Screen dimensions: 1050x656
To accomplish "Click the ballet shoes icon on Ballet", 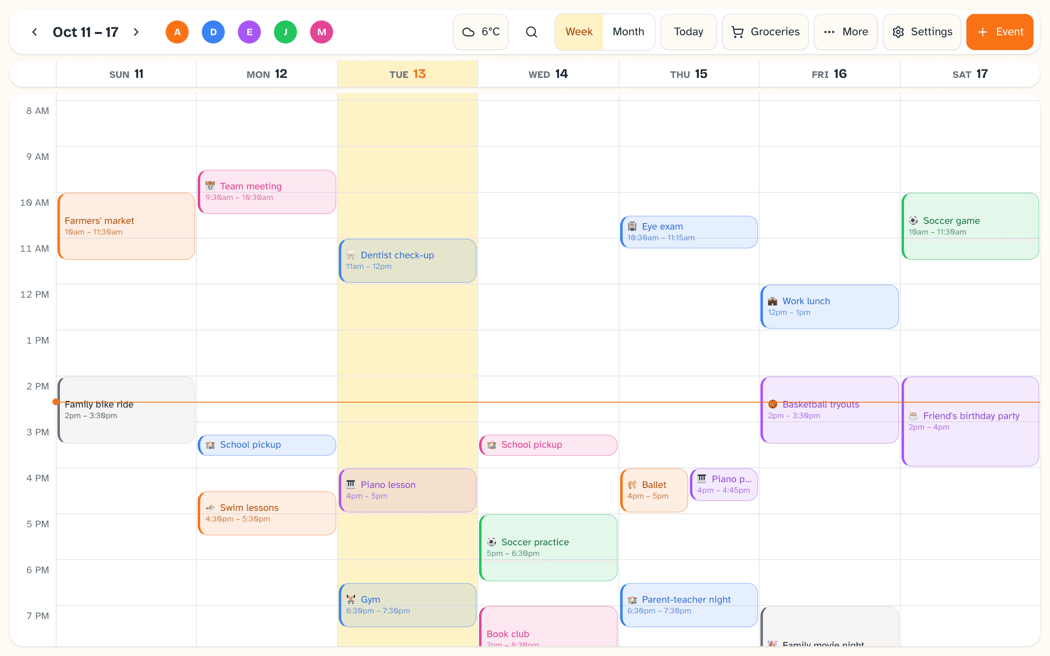I will [632, 485].
